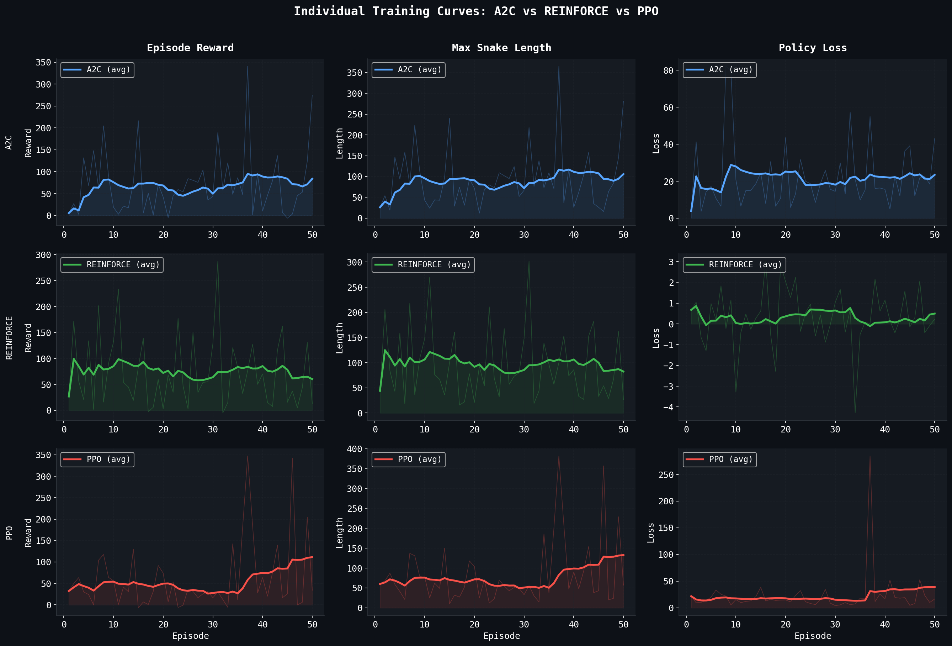Screen dimensions: 952x646
Task: Select the 'Max Snake Length' column heading
Action: click(501, 48)
